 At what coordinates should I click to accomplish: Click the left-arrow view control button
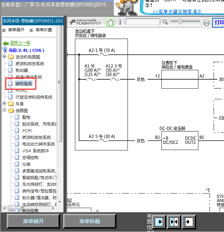[189, 222]
